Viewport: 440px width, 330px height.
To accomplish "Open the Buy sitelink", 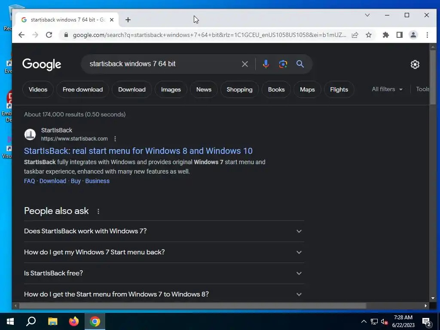I will 76,181.
